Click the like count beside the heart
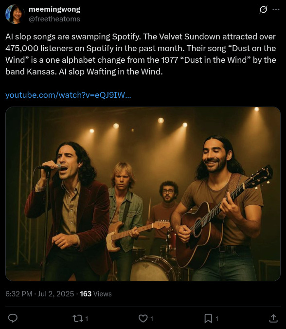This screenshot has height=329, width=286. pyautogui.click(x=152, y=319)
